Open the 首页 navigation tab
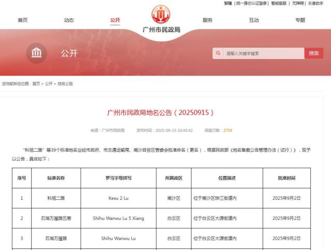 click(23, 20)
